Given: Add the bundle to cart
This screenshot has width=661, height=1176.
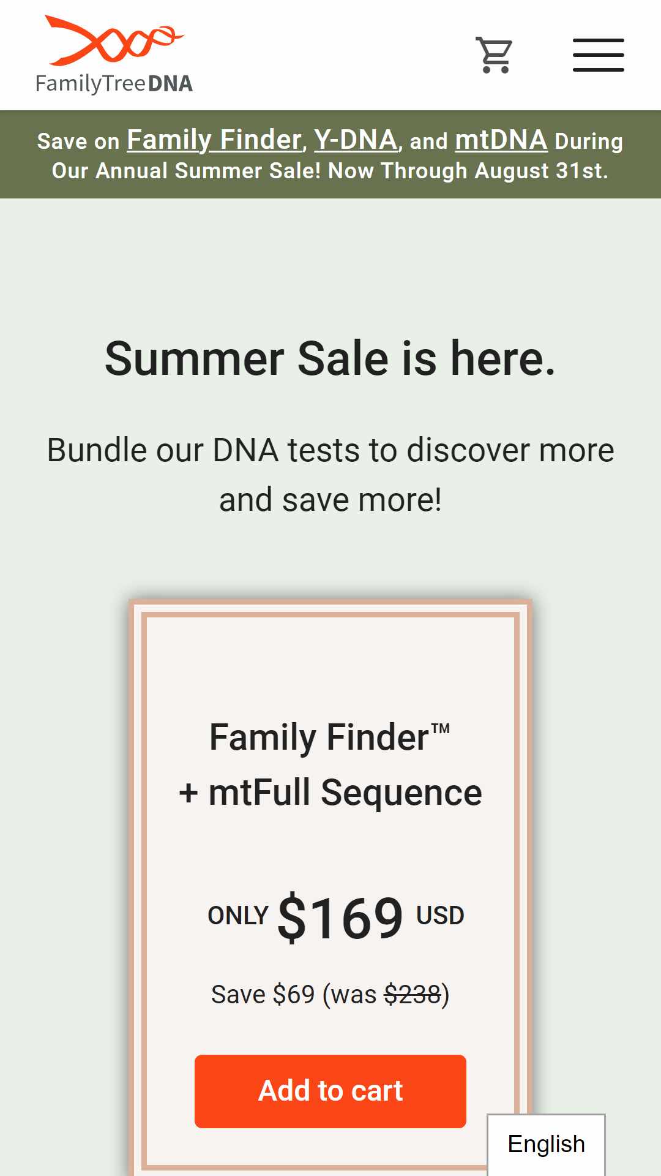Looking at the screenshot, I should [330, 1091].
